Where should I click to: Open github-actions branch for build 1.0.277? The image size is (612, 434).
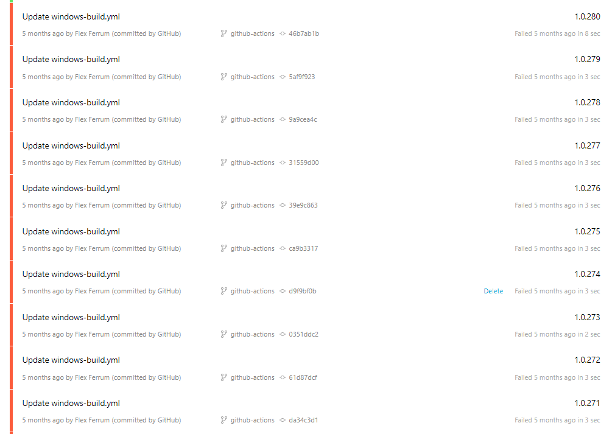[x=252, y=163]
